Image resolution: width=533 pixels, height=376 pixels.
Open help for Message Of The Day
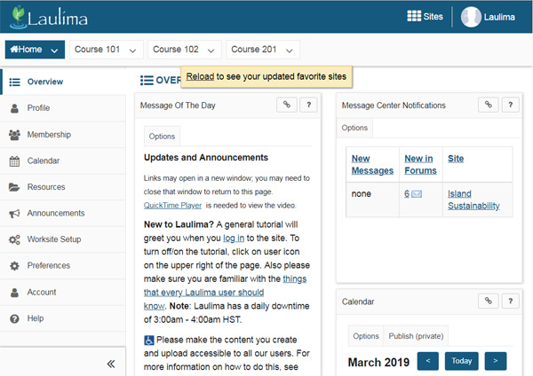click(x=308, y=105)
